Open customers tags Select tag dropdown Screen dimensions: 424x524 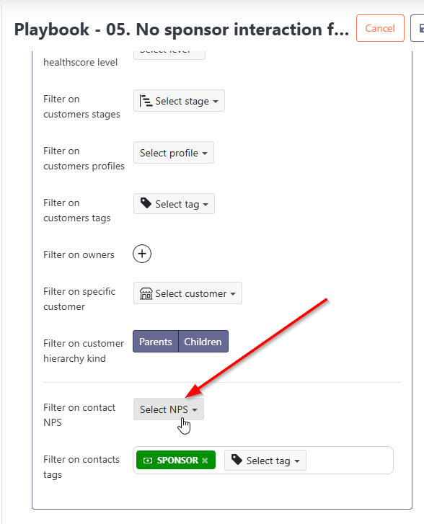click(x=174, y=204)
